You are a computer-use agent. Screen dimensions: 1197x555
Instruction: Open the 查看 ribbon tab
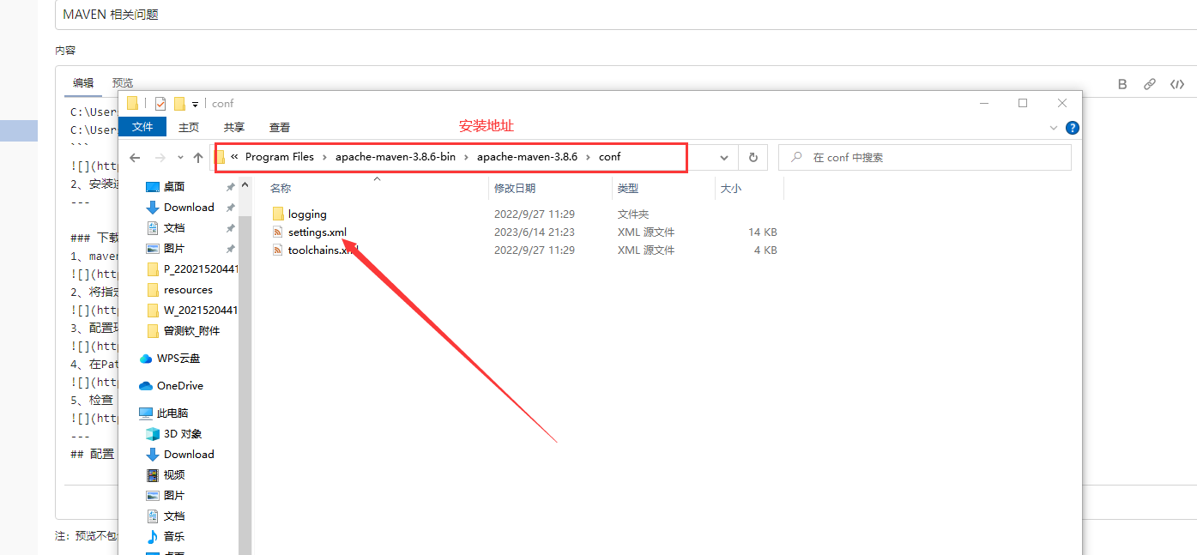point(280,127)
